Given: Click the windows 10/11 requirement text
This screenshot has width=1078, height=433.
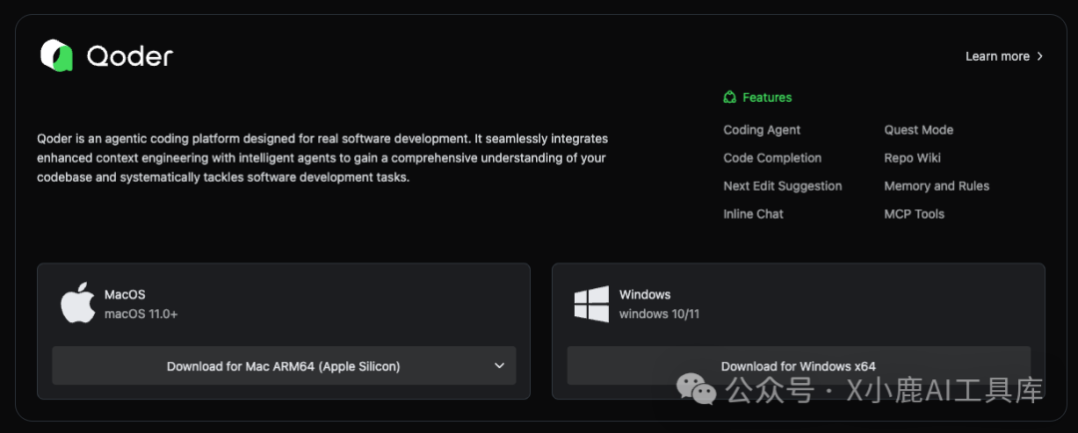Looking at the screenshot, I should (x=659, y=315).
